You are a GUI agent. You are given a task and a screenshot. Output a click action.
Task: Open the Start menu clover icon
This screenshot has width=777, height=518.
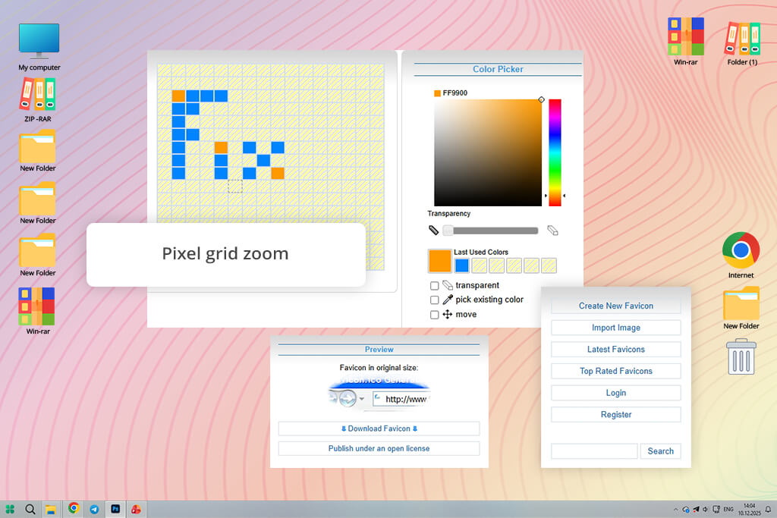pyautogui.click(x=10, y=509)
